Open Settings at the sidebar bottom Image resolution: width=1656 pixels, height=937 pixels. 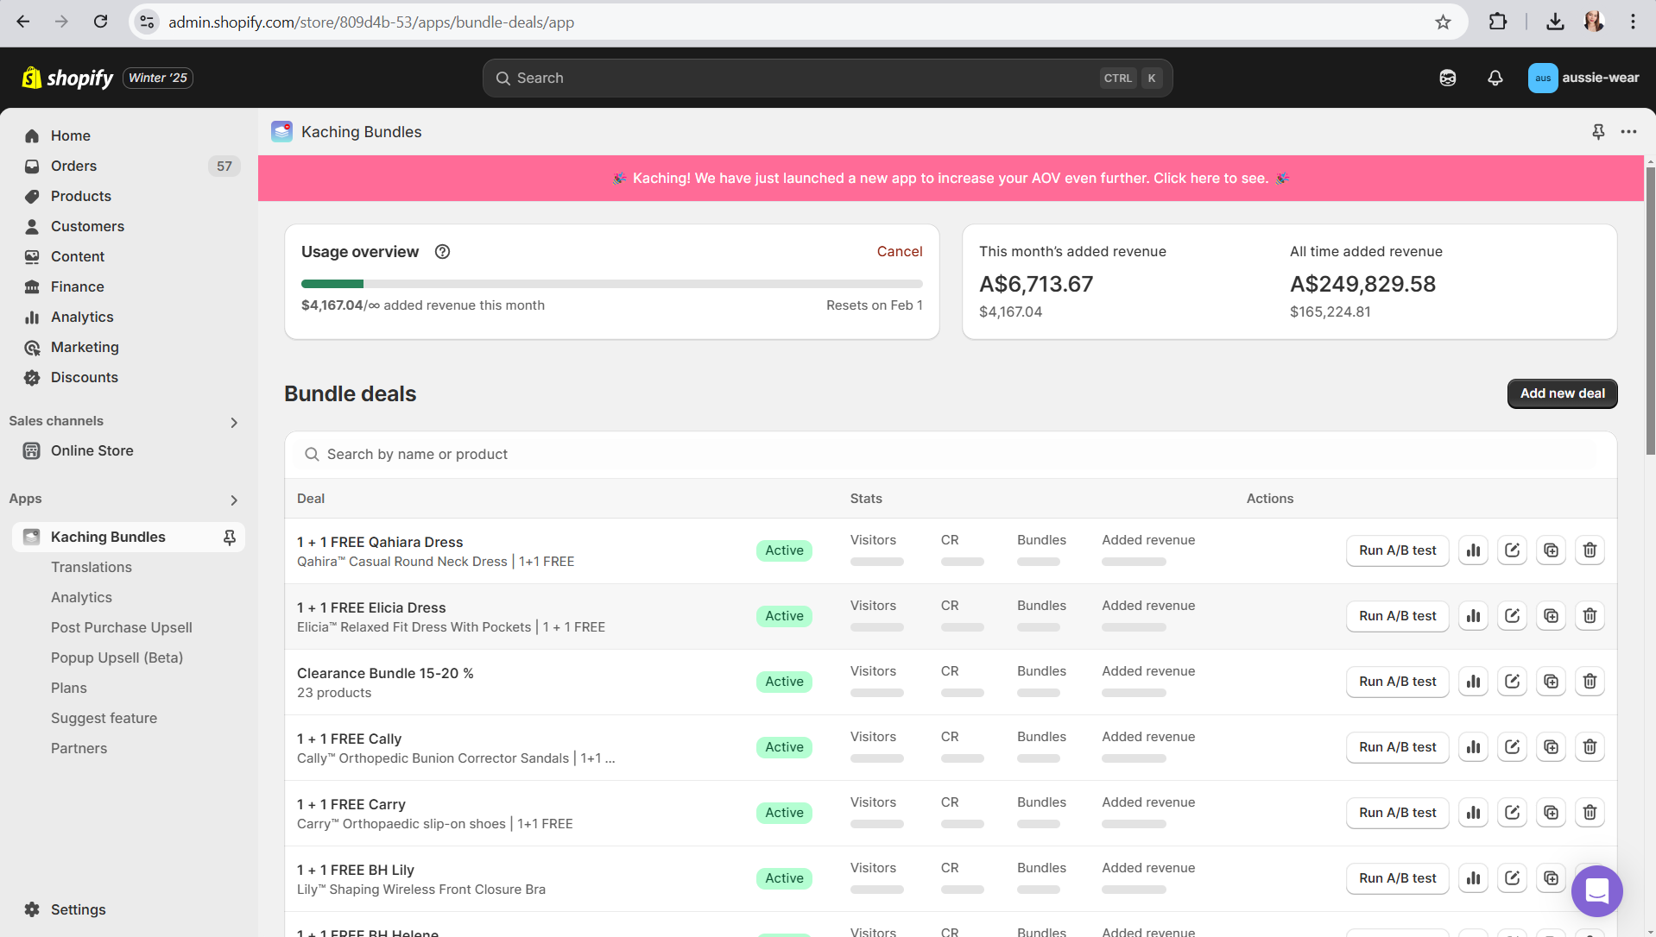point(129,910)
